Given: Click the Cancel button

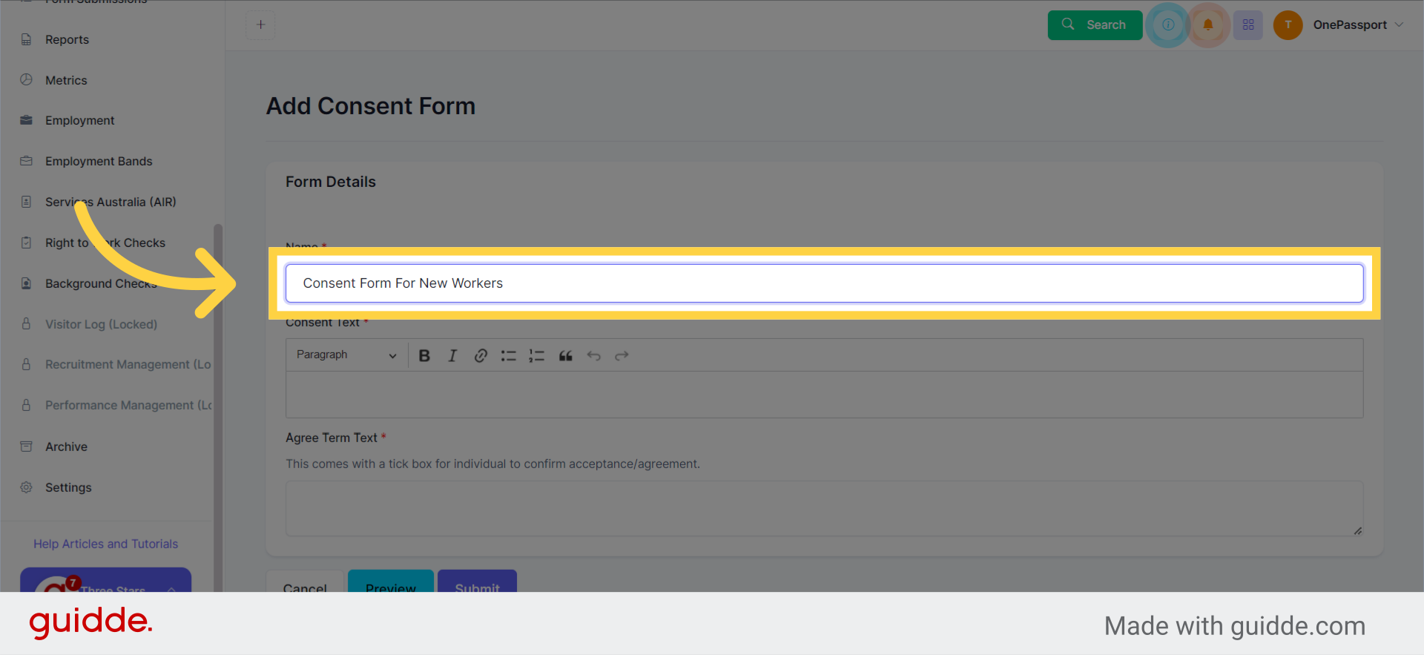Looking at the screenshot, I should (305, 582).
